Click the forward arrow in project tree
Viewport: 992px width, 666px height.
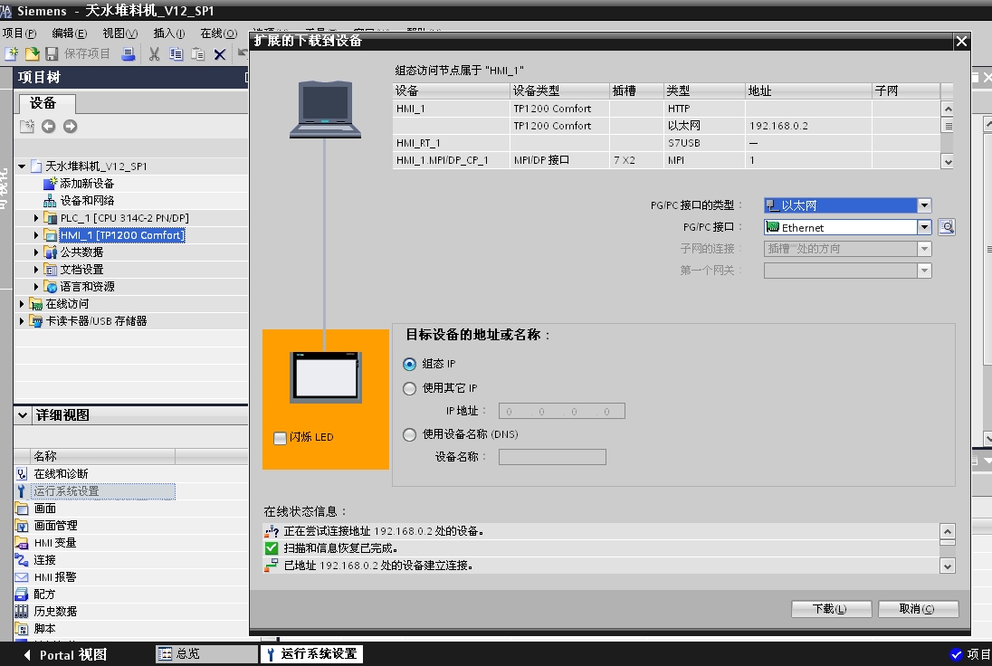tap(71, 127)
